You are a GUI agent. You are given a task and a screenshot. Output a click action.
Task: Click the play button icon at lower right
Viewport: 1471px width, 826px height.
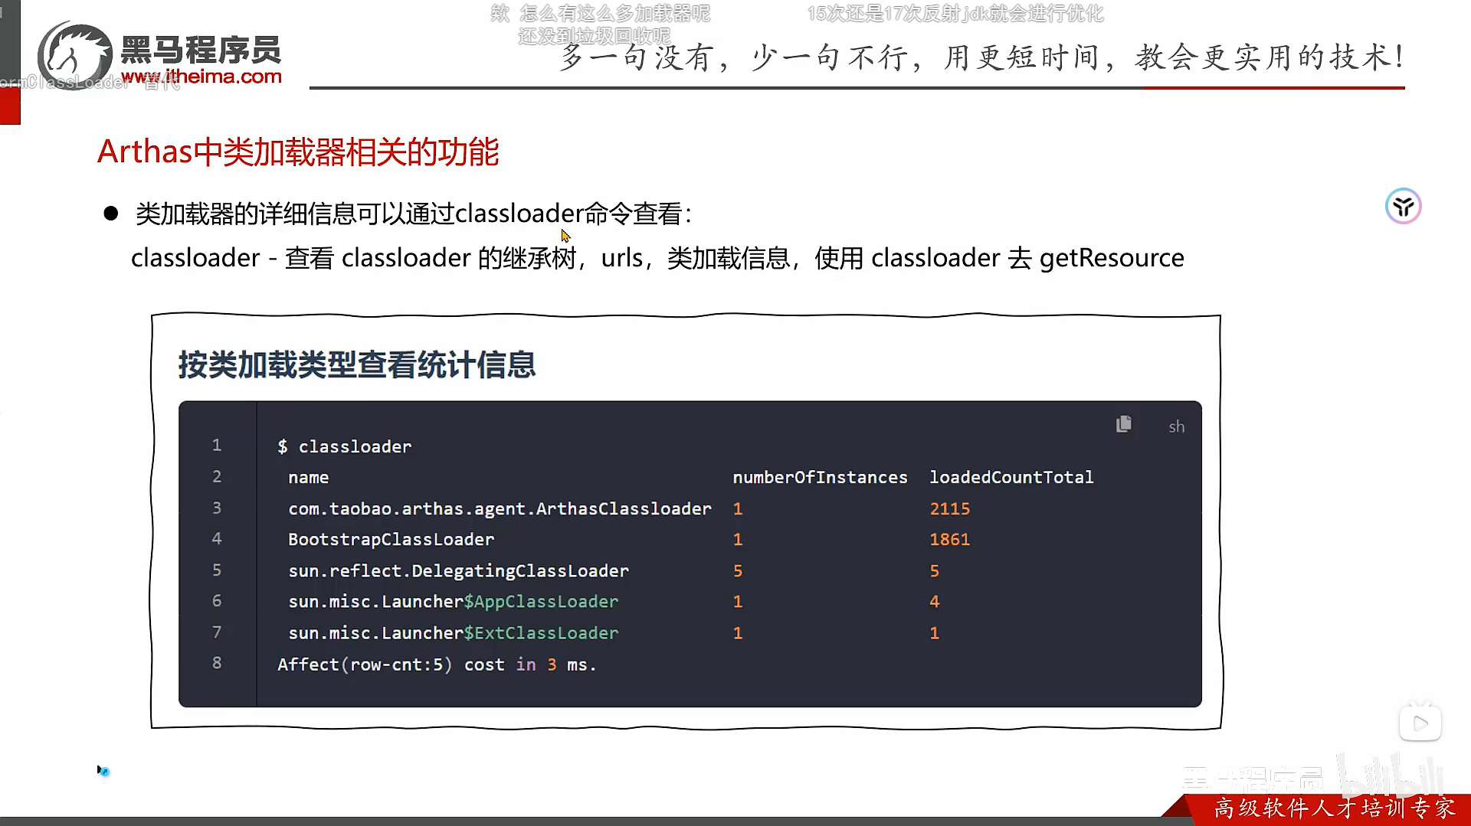click(x=1420, y=723)
